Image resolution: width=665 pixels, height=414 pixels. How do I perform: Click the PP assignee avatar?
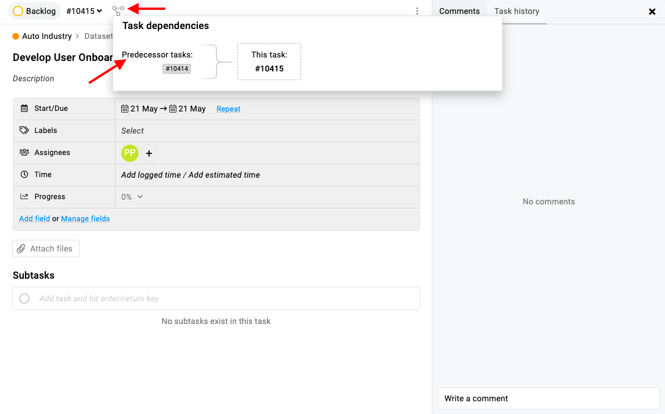pyautogui.click(x=130, y=153)
